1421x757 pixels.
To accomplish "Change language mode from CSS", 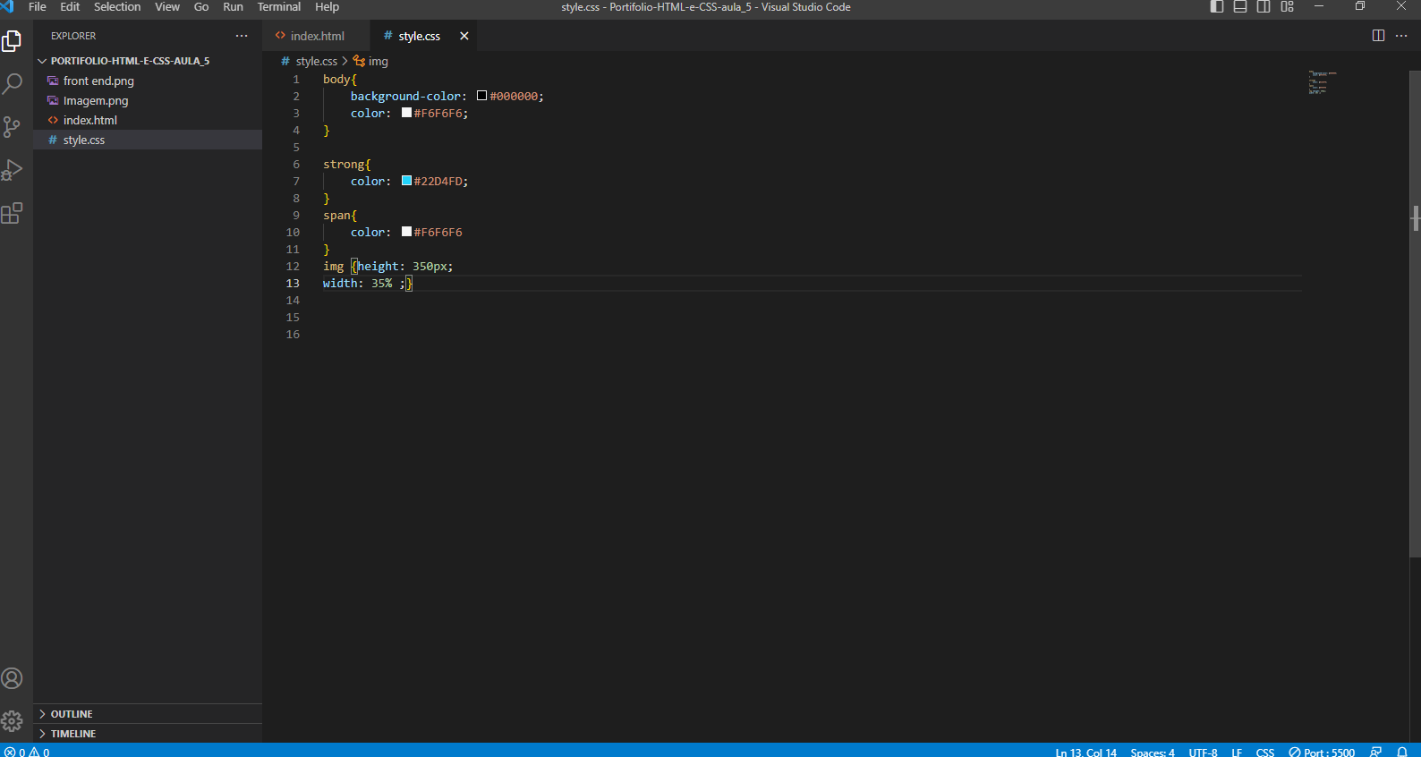I will [x=1264, y=752].
